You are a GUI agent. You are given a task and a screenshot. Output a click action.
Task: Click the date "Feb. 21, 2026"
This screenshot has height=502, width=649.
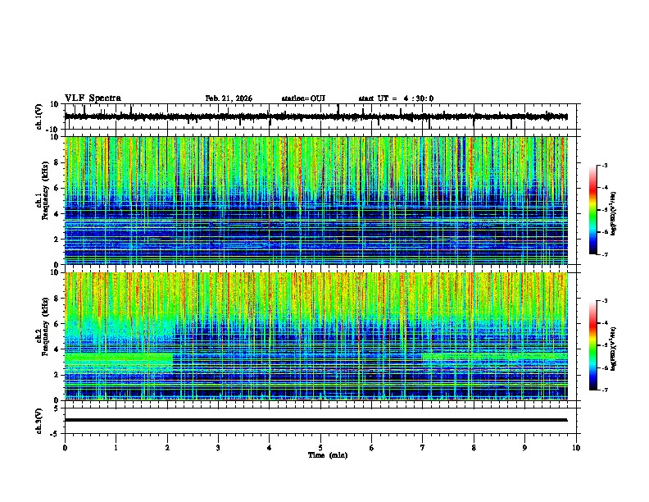click(229, 98)
